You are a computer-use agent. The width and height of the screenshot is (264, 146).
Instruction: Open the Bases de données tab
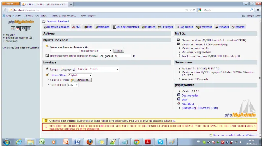57,27
